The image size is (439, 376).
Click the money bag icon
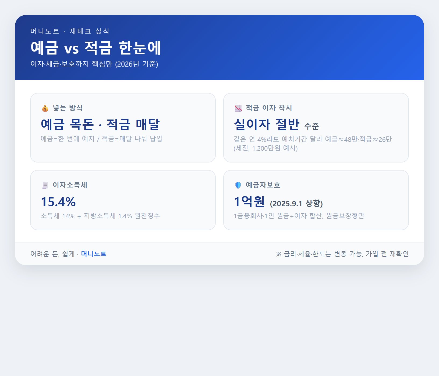[x=45, y=108]
